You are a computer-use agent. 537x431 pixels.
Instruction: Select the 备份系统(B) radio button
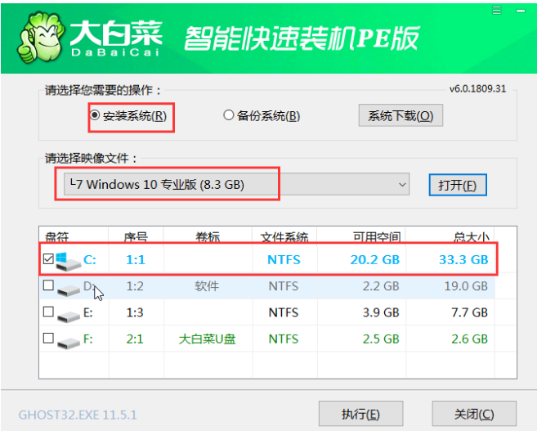point(228,115)
